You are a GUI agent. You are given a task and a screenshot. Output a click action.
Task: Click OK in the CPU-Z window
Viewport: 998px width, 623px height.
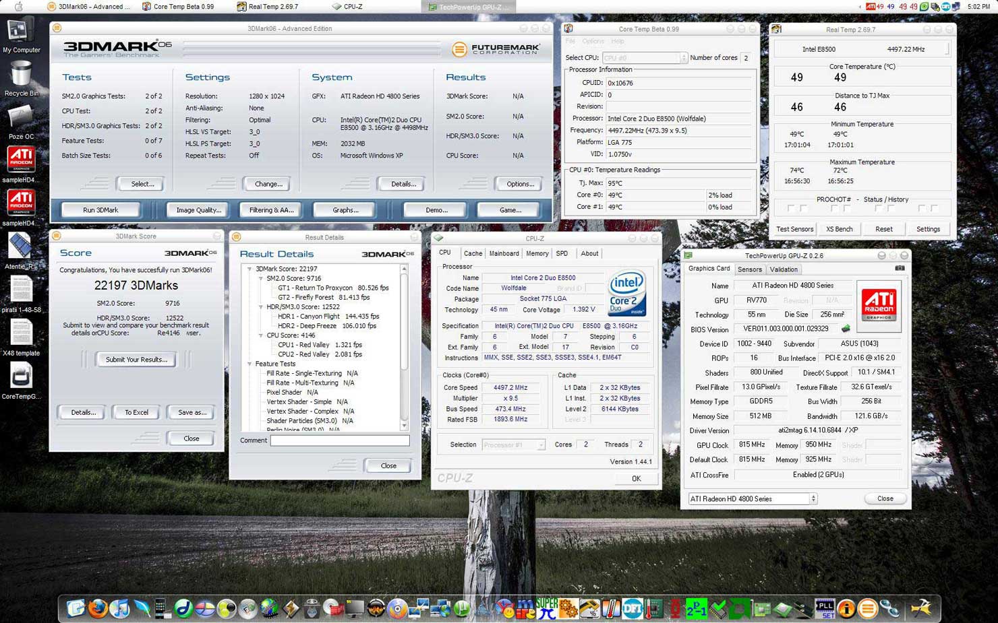click(x=636, y=478)
